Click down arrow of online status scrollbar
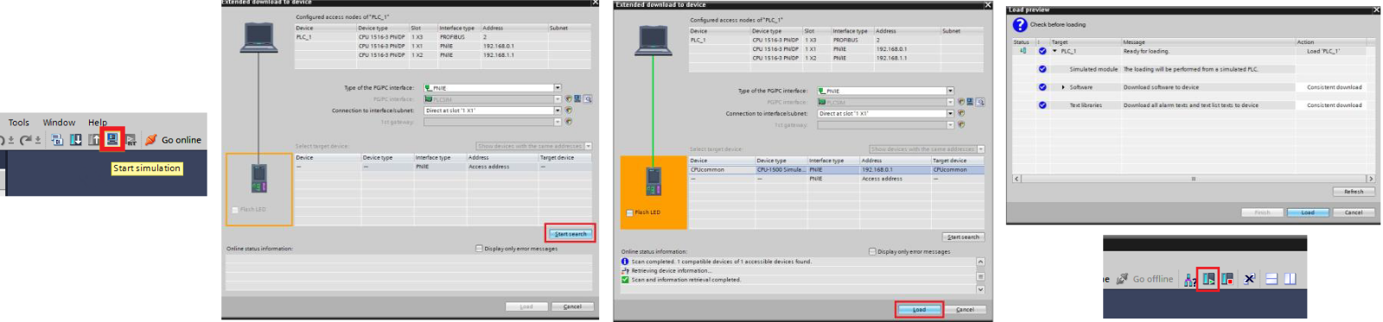This screenshot has height=322, width=1383. pos(980,289)
